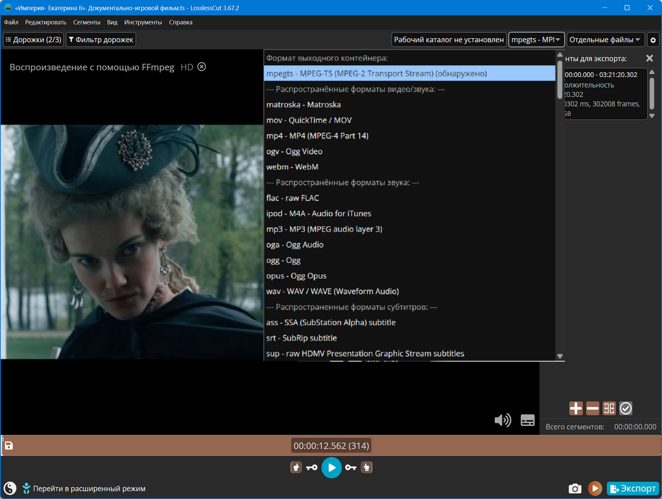Capture a frame with the camera icon

tap(575, 488)
